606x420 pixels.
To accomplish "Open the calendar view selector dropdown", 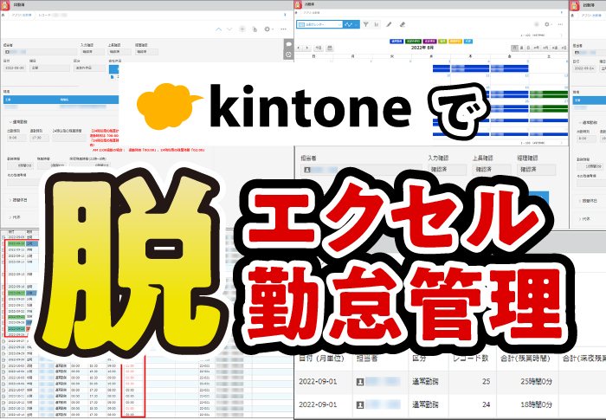I will [x=319, y=24].
